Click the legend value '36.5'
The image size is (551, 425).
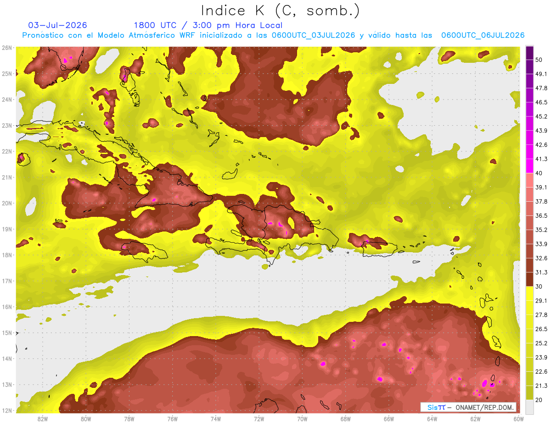(541, 215)
